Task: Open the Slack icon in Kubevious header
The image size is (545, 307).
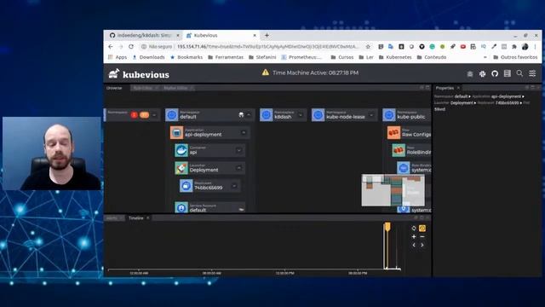Action: [482, 73]
